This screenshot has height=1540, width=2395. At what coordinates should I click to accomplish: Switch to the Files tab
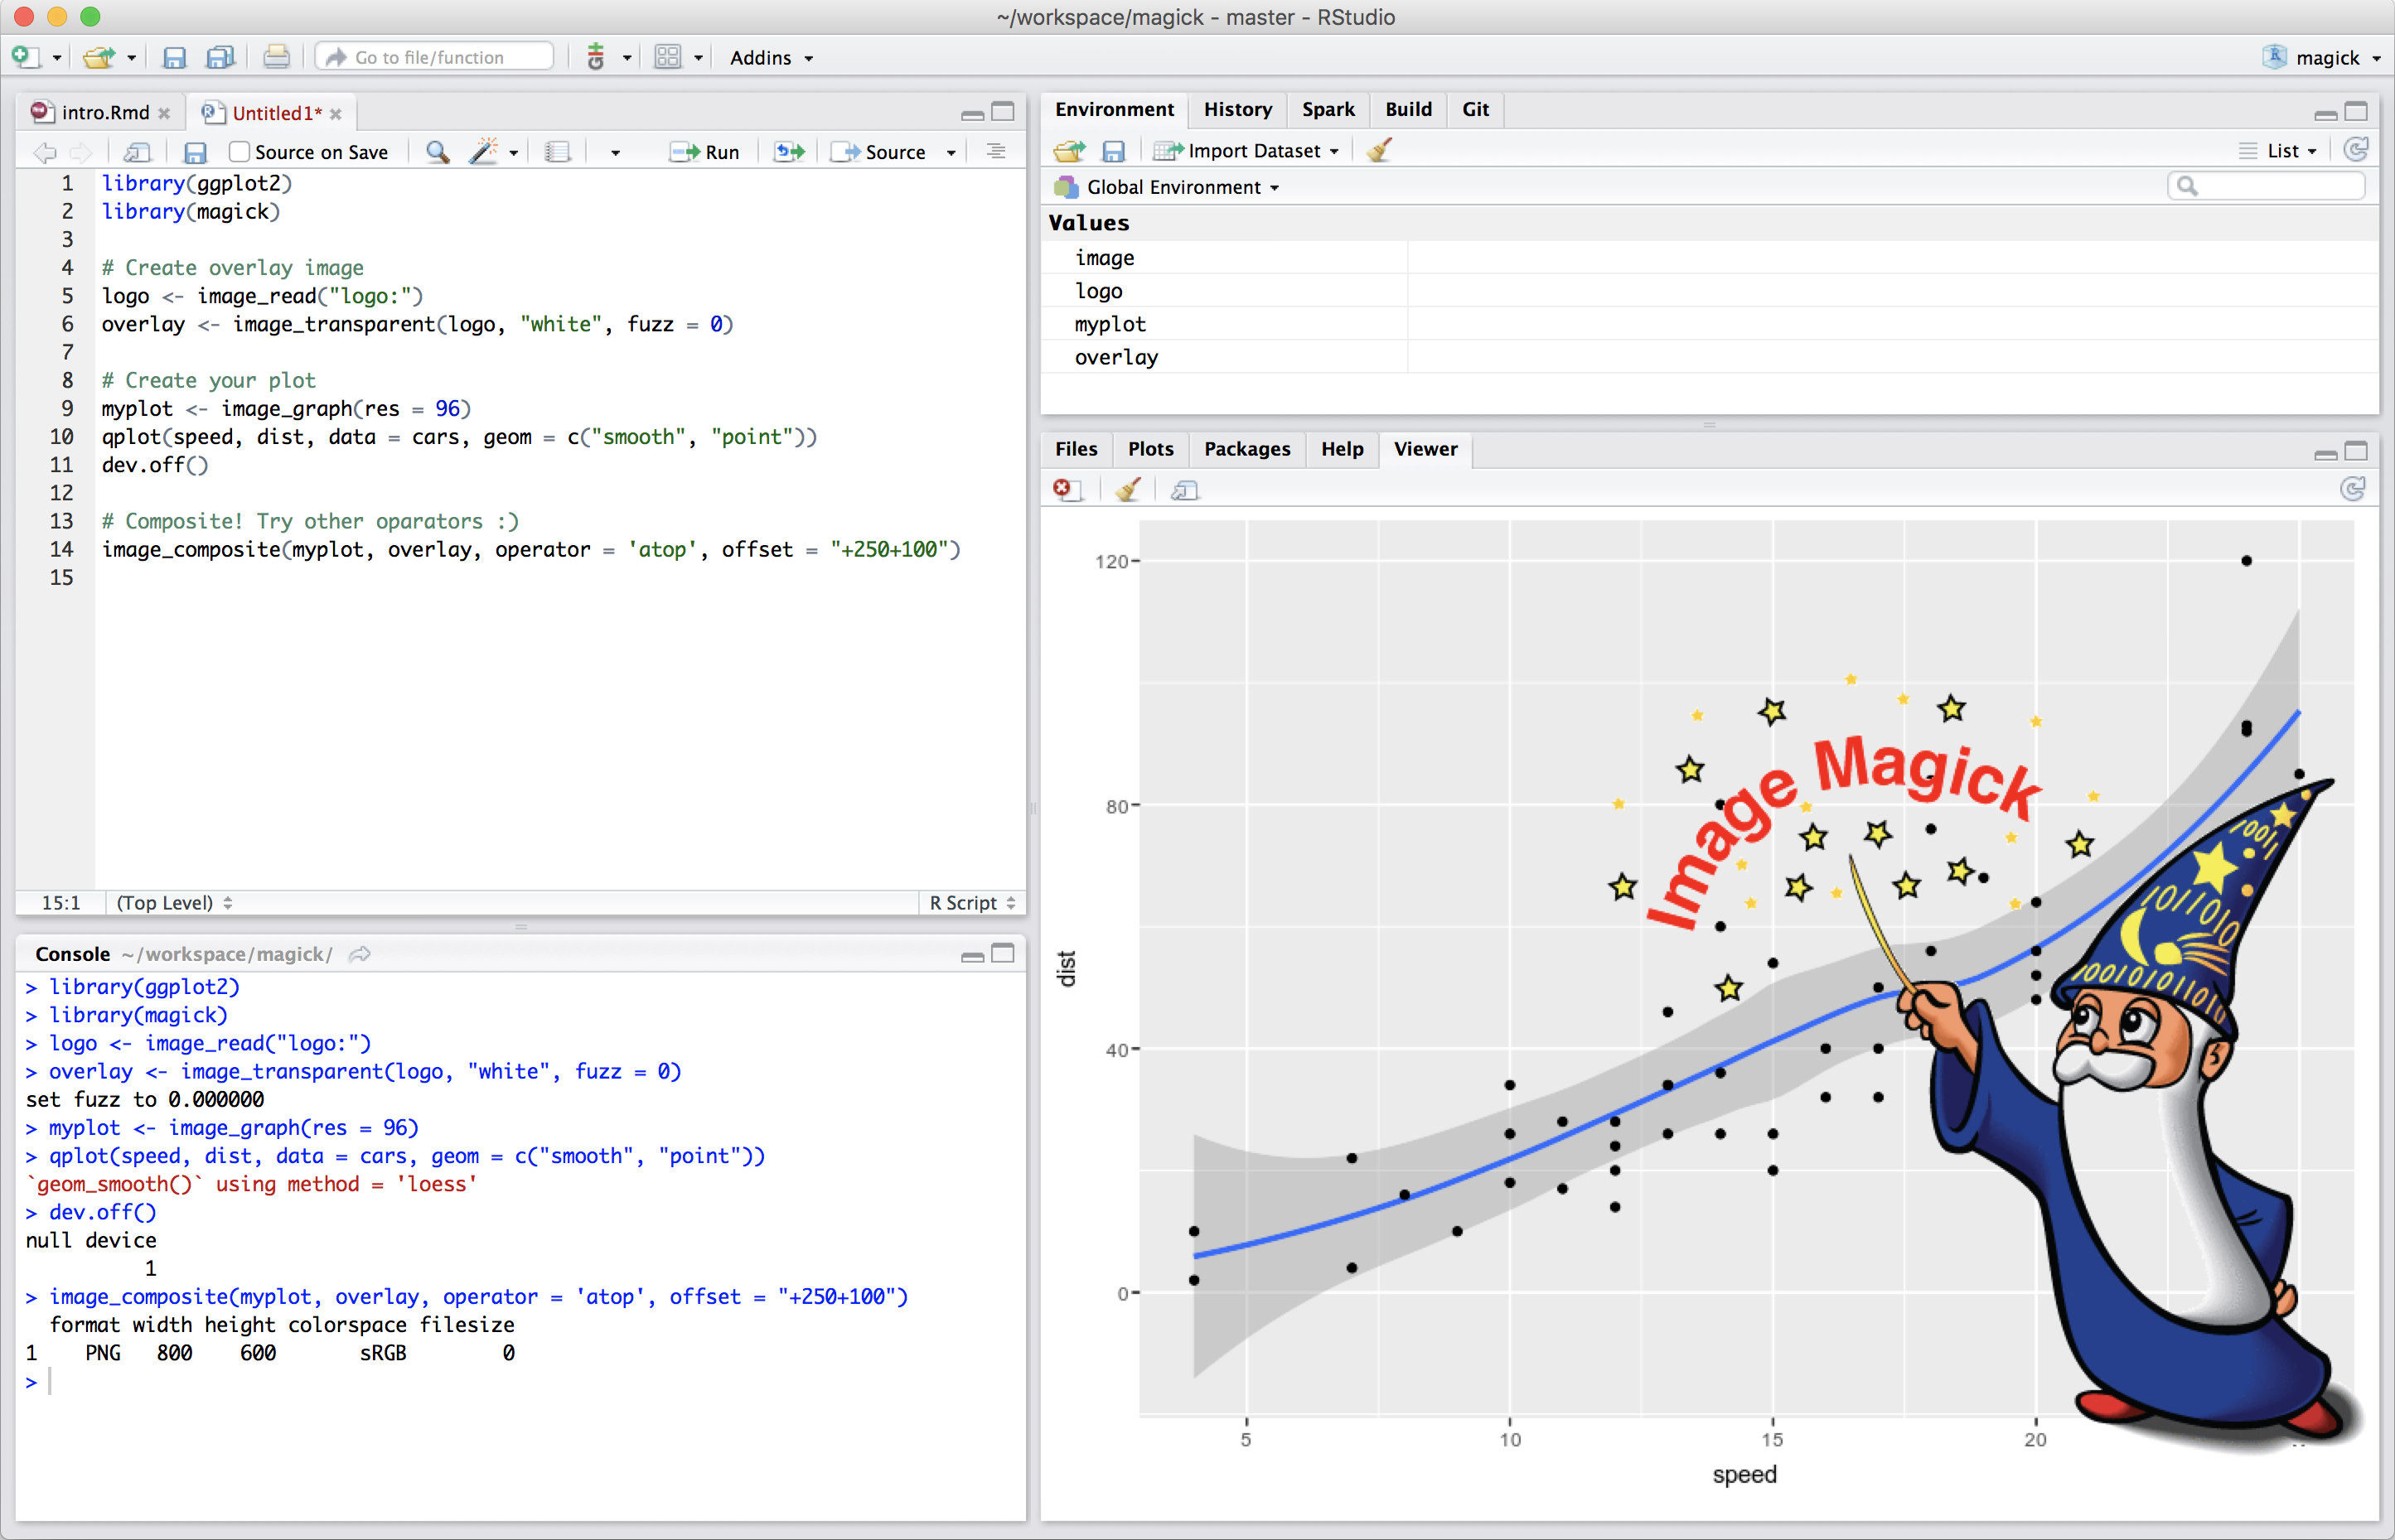point(1076,449)
